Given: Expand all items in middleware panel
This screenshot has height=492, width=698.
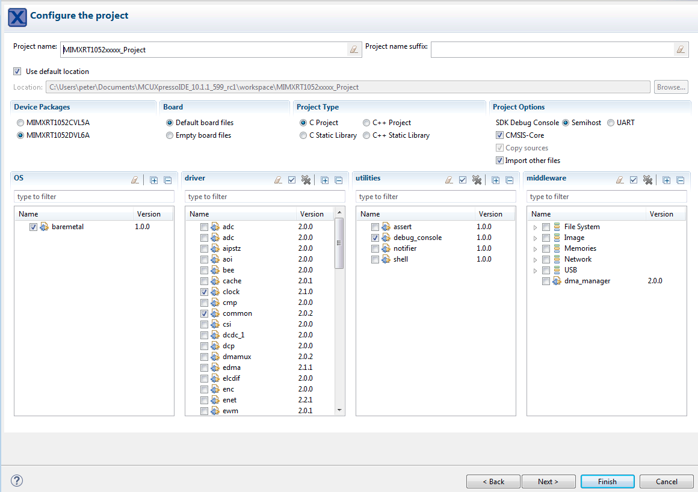Looking at the screenshot, I should pyautogui.click(x=667, y=180).
